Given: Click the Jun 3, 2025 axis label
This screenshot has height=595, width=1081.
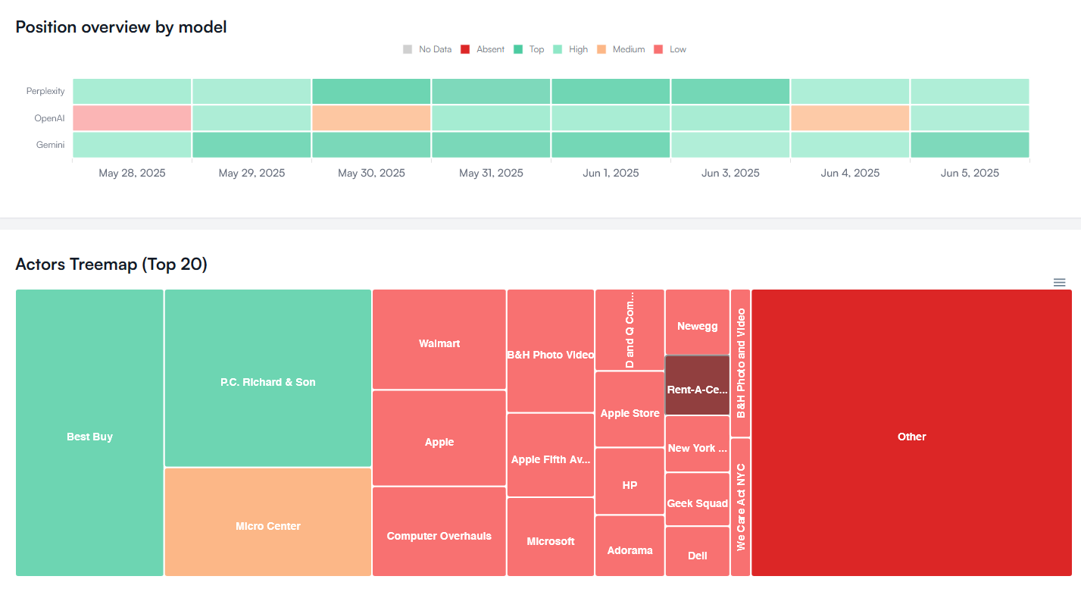Looking at the screenshot, I should [x=730, y=173].
